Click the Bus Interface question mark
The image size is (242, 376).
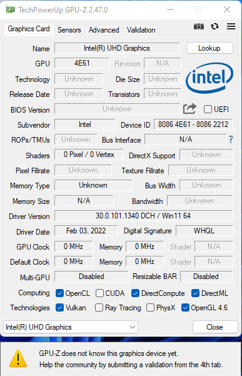click(x=231, y=140)
